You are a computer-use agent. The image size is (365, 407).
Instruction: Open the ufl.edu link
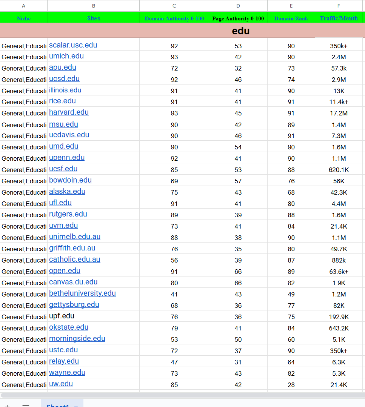coord(60,203)
